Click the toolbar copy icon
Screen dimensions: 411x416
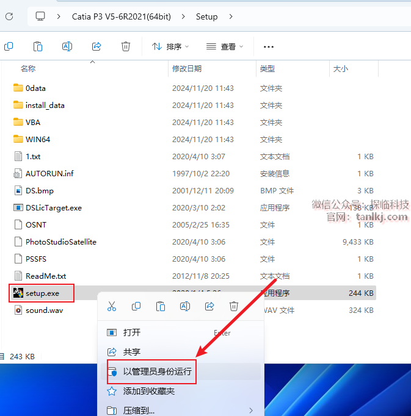(x=9, y=46)
